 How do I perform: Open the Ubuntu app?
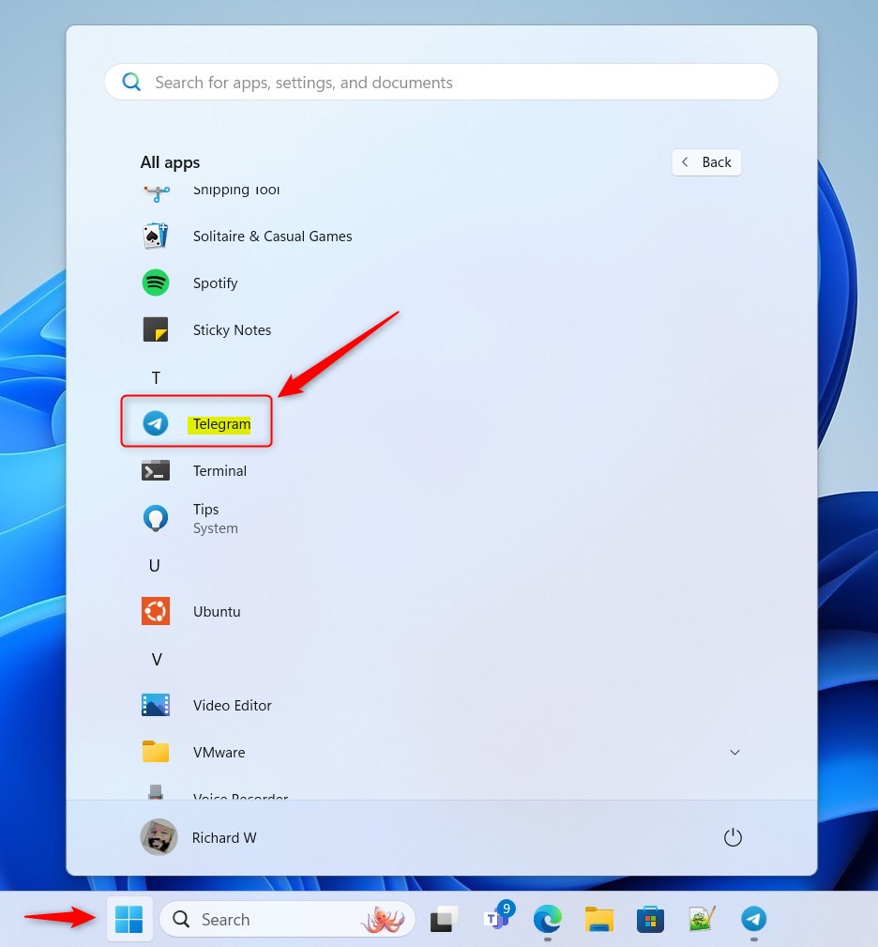pyautogui.click(x=217, y=611)
